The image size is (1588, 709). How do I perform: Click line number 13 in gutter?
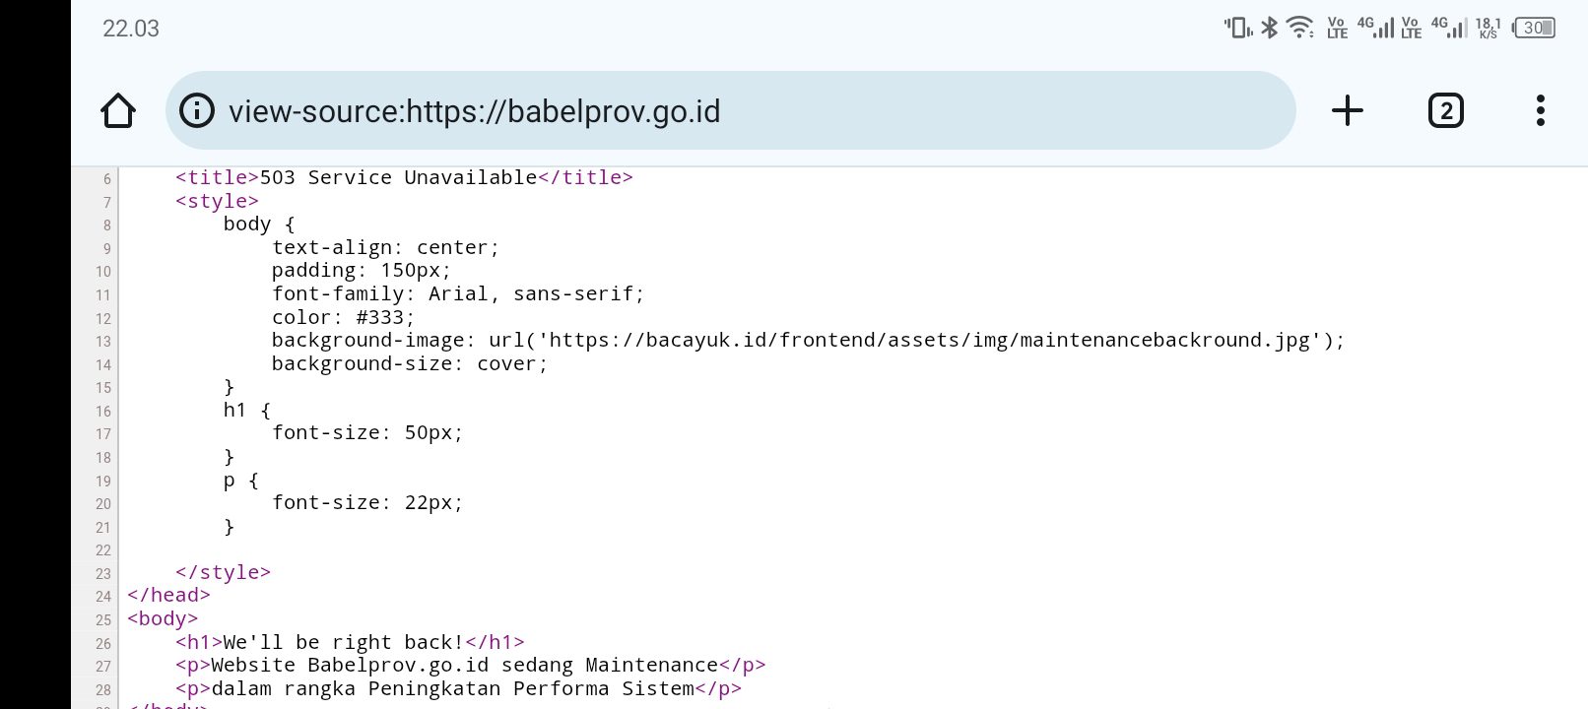103,342
